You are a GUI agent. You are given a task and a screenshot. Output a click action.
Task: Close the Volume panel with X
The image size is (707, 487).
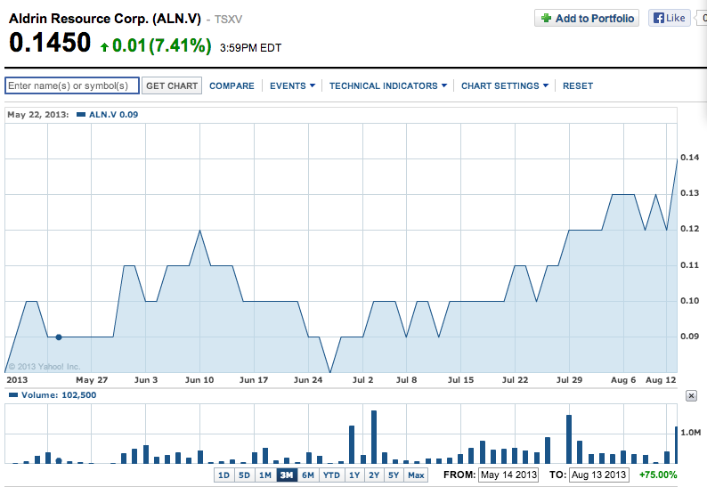[x=691, y=396]
